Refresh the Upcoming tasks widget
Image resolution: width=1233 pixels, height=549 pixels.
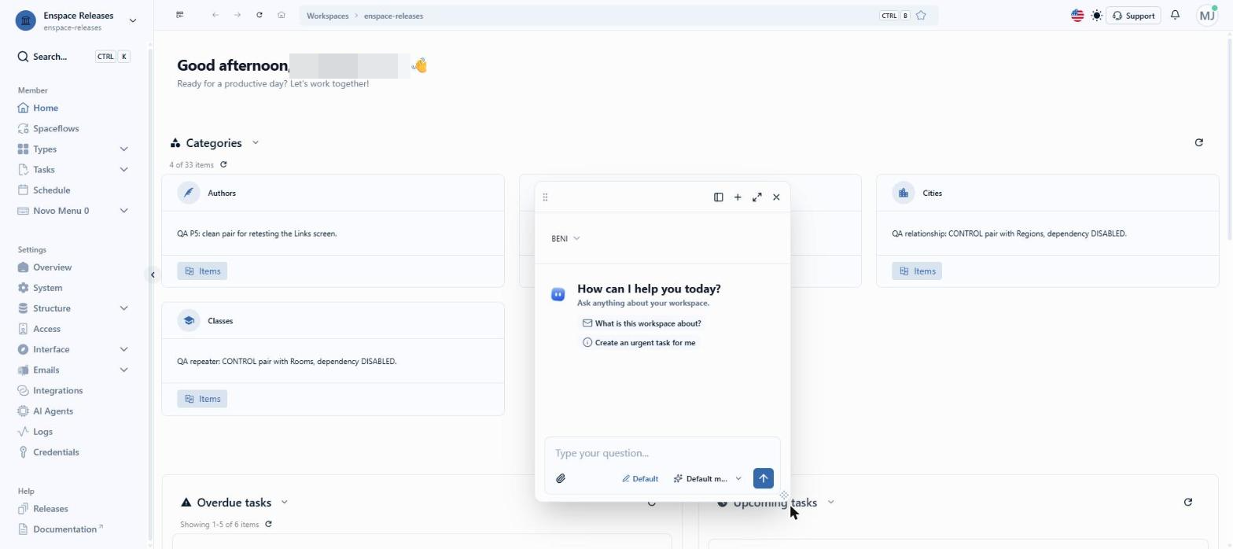1187,502
